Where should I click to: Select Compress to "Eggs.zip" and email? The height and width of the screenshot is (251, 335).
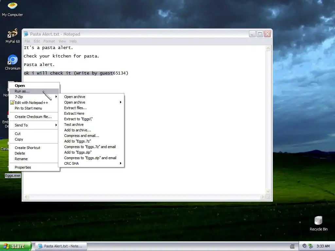tap(91, 158)
